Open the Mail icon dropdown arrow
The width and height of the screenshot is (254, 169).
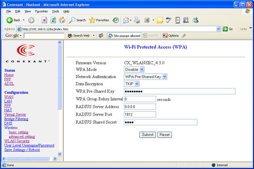point(131,20)
